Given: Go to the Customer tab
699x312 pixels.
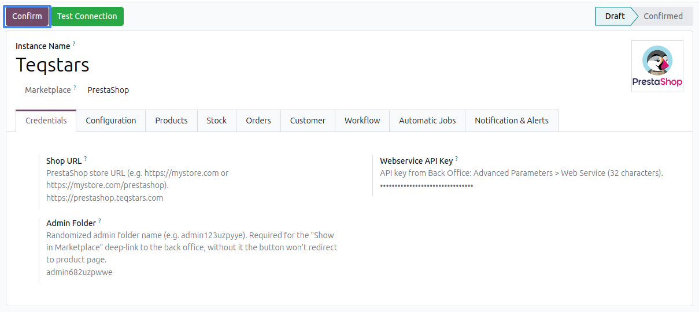Looking at the screenshot, I should click(x=308, y=121).
